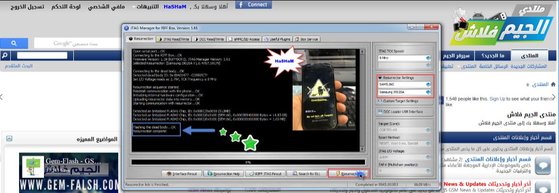The height and width of the screenshot is (193, 559).
Task: Click the blue magnifier search button
Action: [14, 43]
